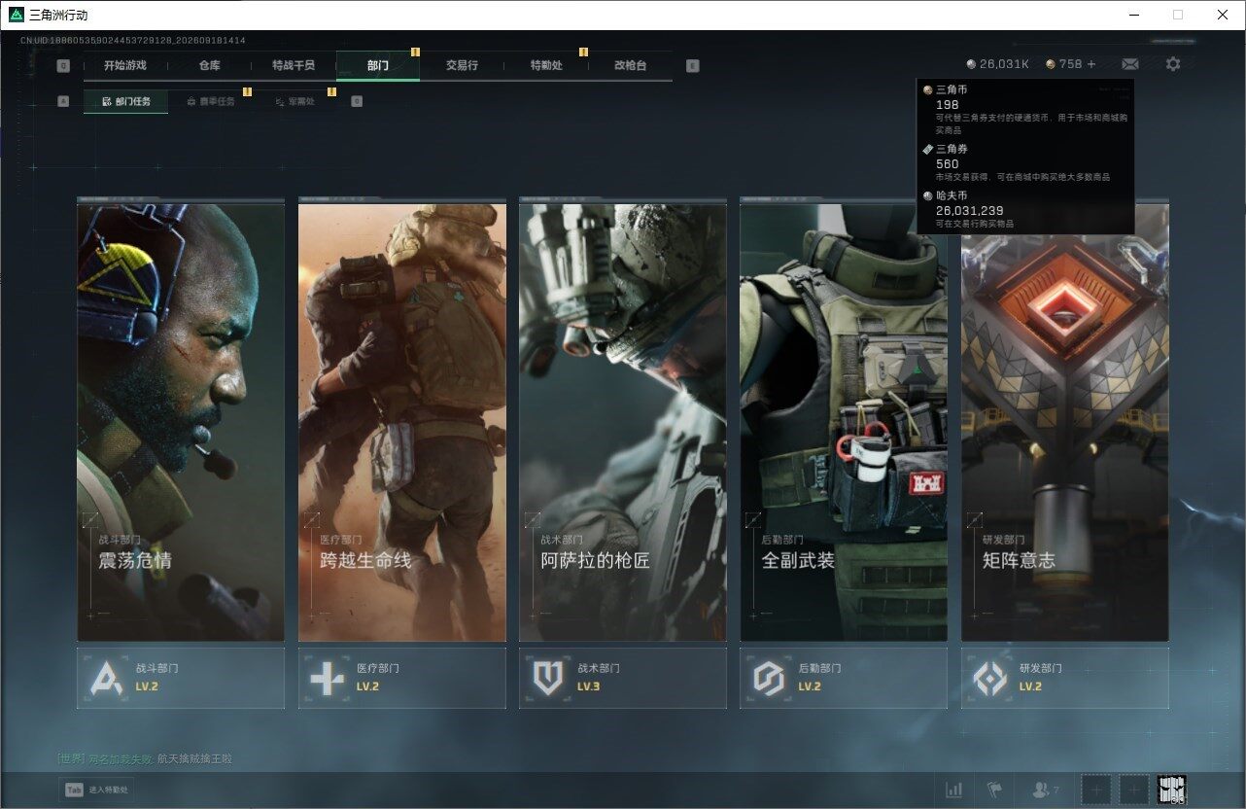This screenshot has width=1246, height=809.
Task: Select the 部门 tab
Action: [378, 66]
